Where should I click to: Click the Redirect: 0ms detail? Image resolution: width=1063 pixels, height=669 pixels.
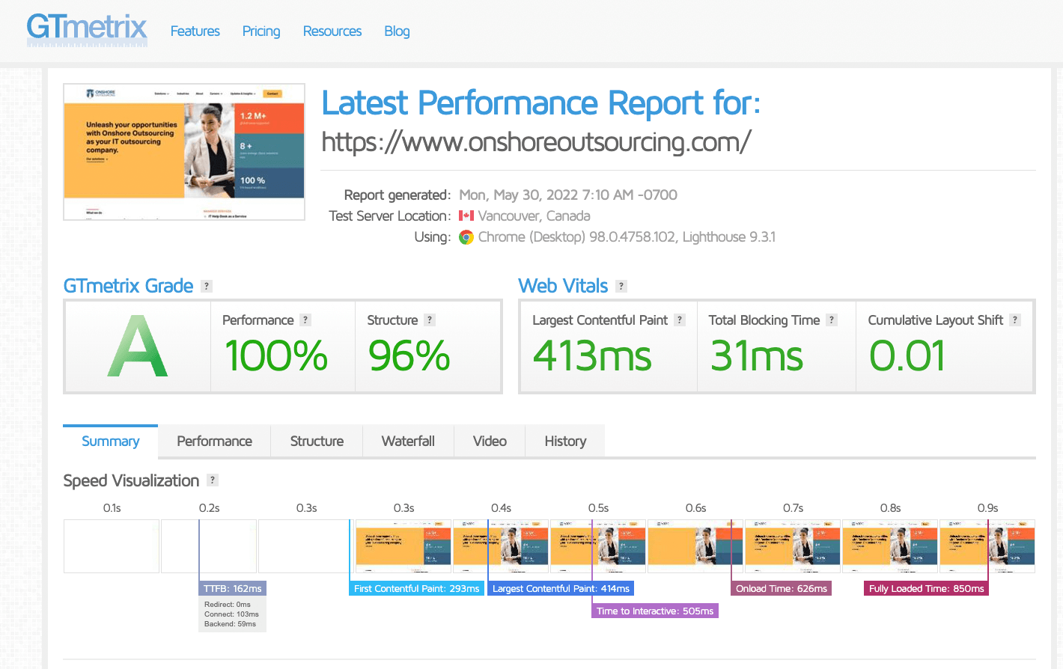coord(228,605)
